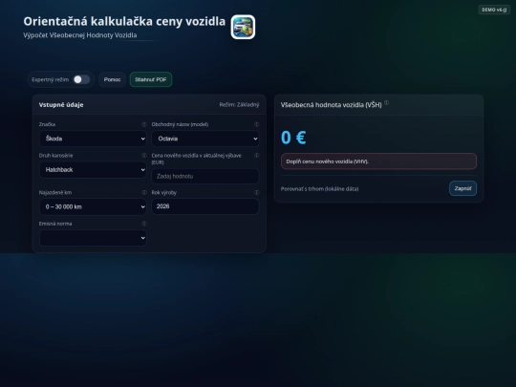The height and width of the screenshot is (387, 516).
Task: Click info icon next to Najazdené km
Action: 143,192
